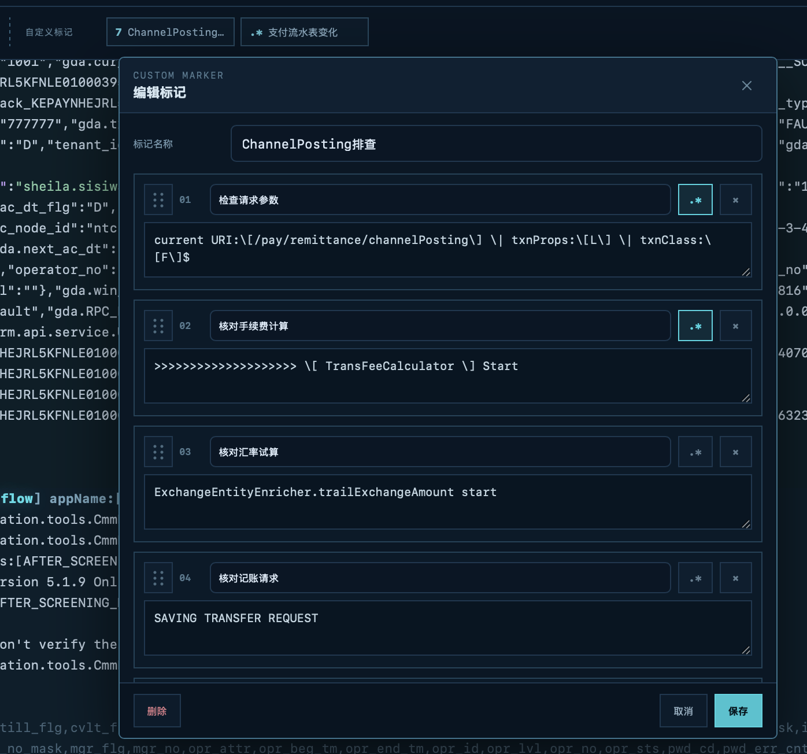The width and height of the screenshot is (807, 754).
Task: Close the 编辑标记 dialog
Action: pyautogui.click(x=747, y=86)
